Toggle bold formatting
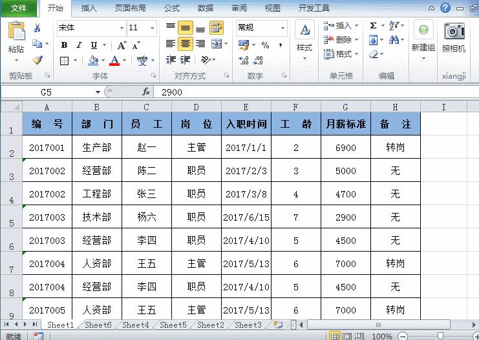The image size is (479, 340). pos(64,45)
